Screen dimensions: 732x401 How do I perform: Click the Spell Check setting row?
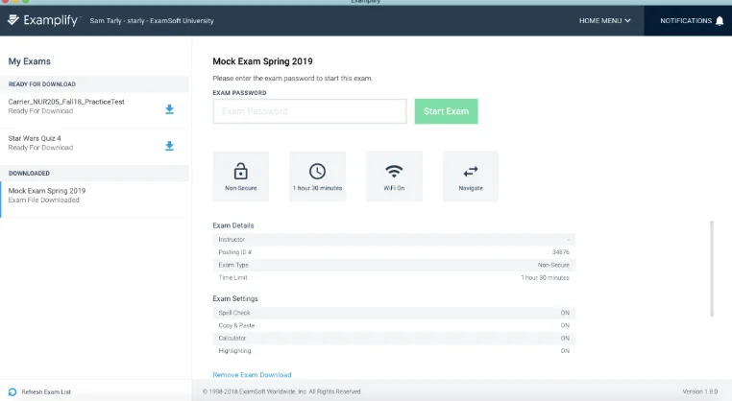point(394,313)
